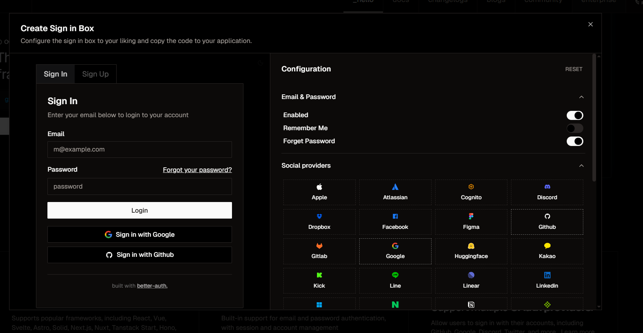643x333 pixels.
Task: Reset the configuration with RESET
Action: tap(574, 69)
